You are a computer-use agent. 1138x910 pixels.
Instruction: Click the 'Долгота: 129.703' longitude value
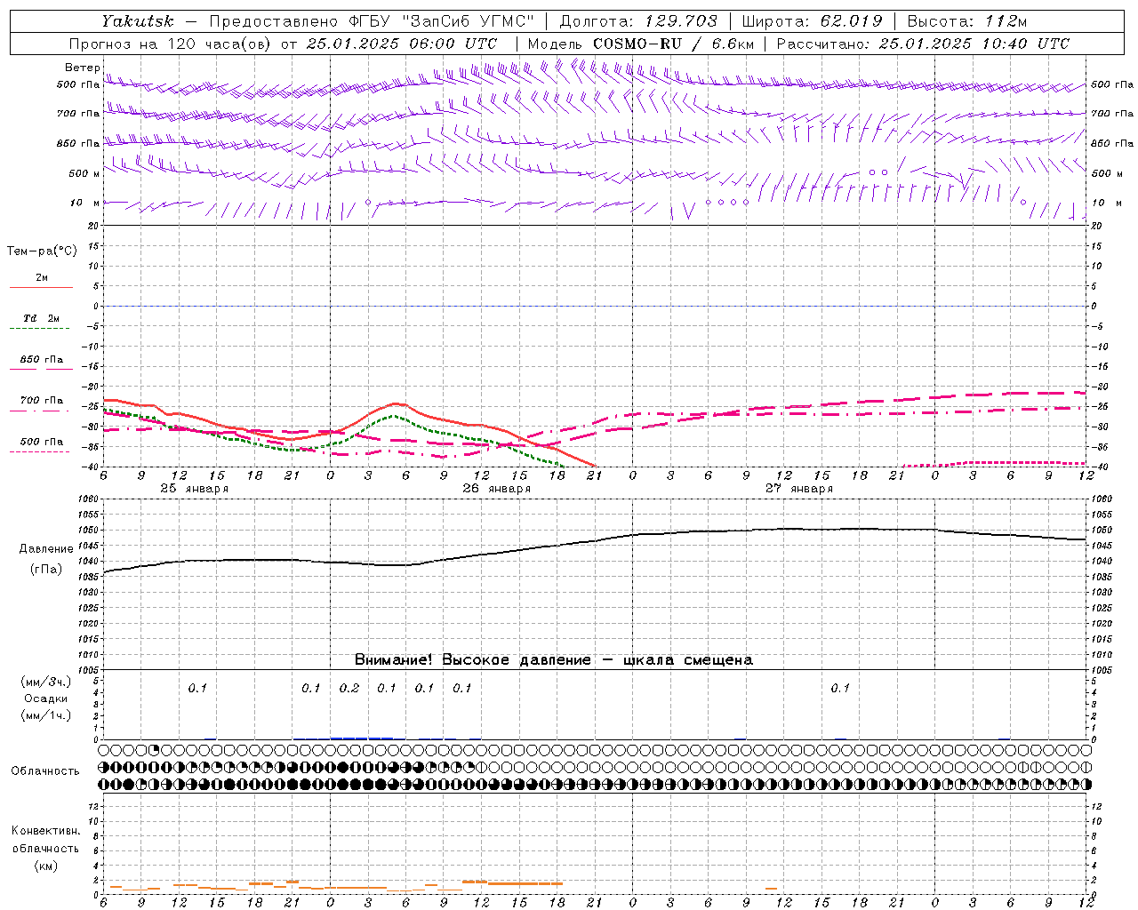(x=637, y=21)
